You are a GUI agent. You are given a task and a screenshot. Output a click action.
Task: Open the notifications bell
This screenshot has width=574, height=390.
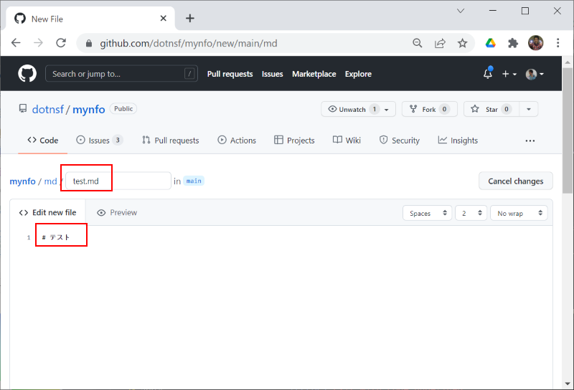point(488,74)
